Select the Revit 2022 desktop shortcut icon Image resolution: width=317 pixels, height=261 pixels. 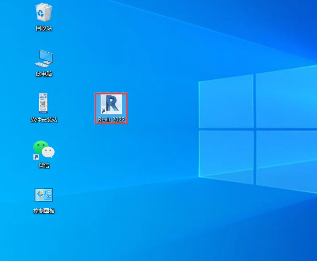click(111, 105)
